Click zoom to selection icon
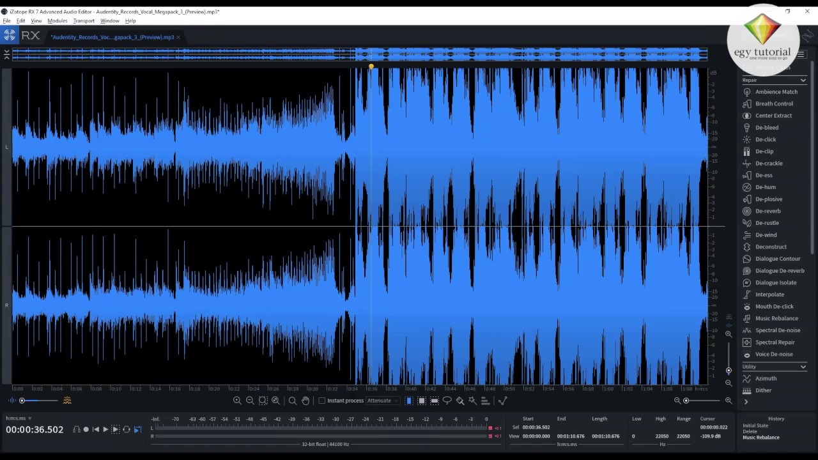Viewport: 818px width, 460px height. [x=263, y=401]
